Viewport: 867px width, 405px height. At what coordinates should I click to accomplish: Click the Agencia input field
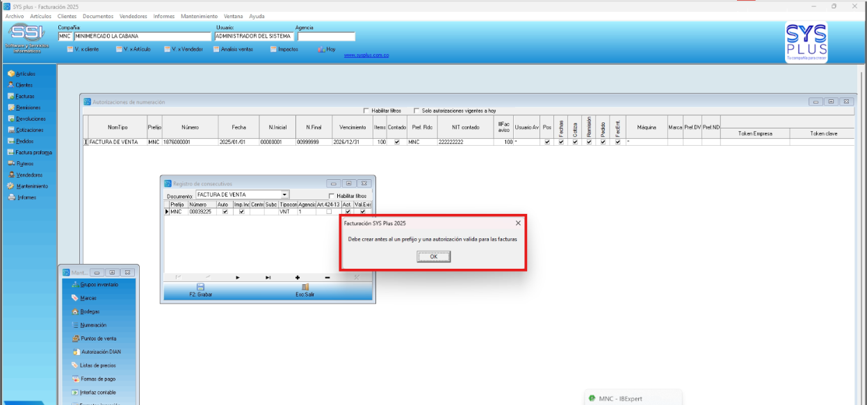click(325, 36)
